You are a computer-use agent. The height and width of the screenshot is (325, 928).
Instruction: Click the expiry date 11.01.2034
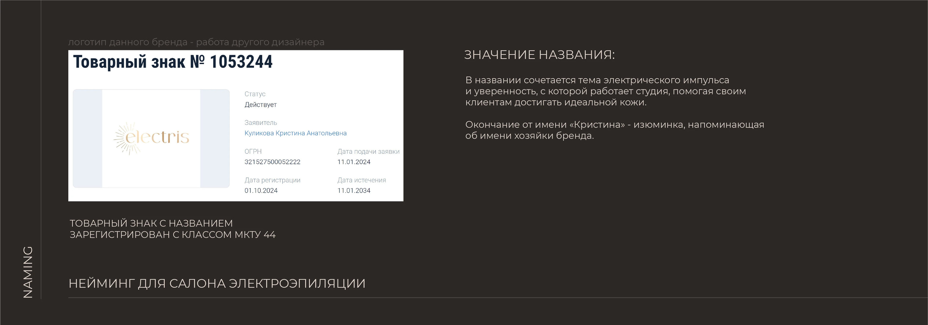pyautogui.click(x=354, y=190)
